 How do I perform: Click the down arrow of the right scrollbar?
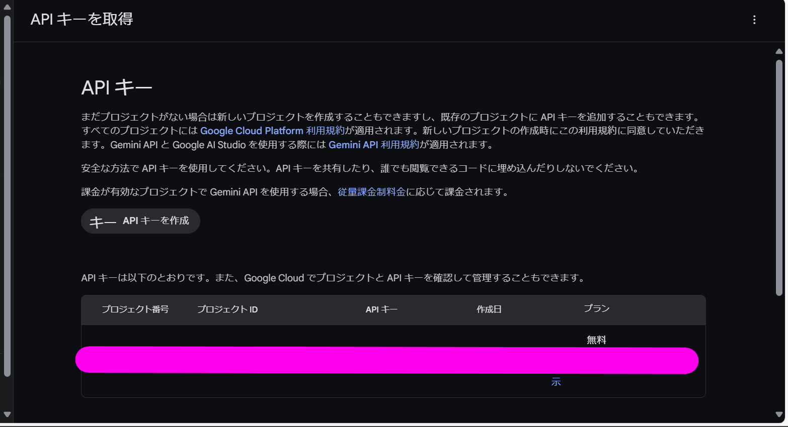(779, 414)
